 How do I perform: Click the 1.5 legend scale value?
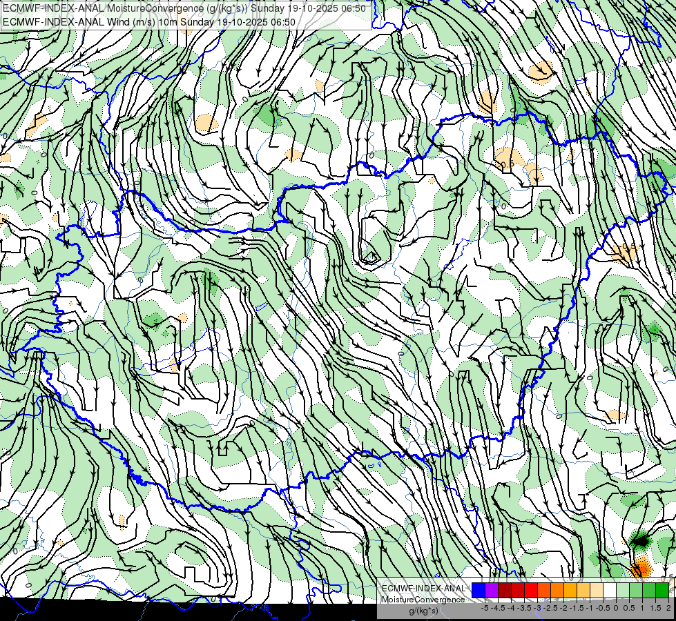pyautogui.click(x=656, y=608)
